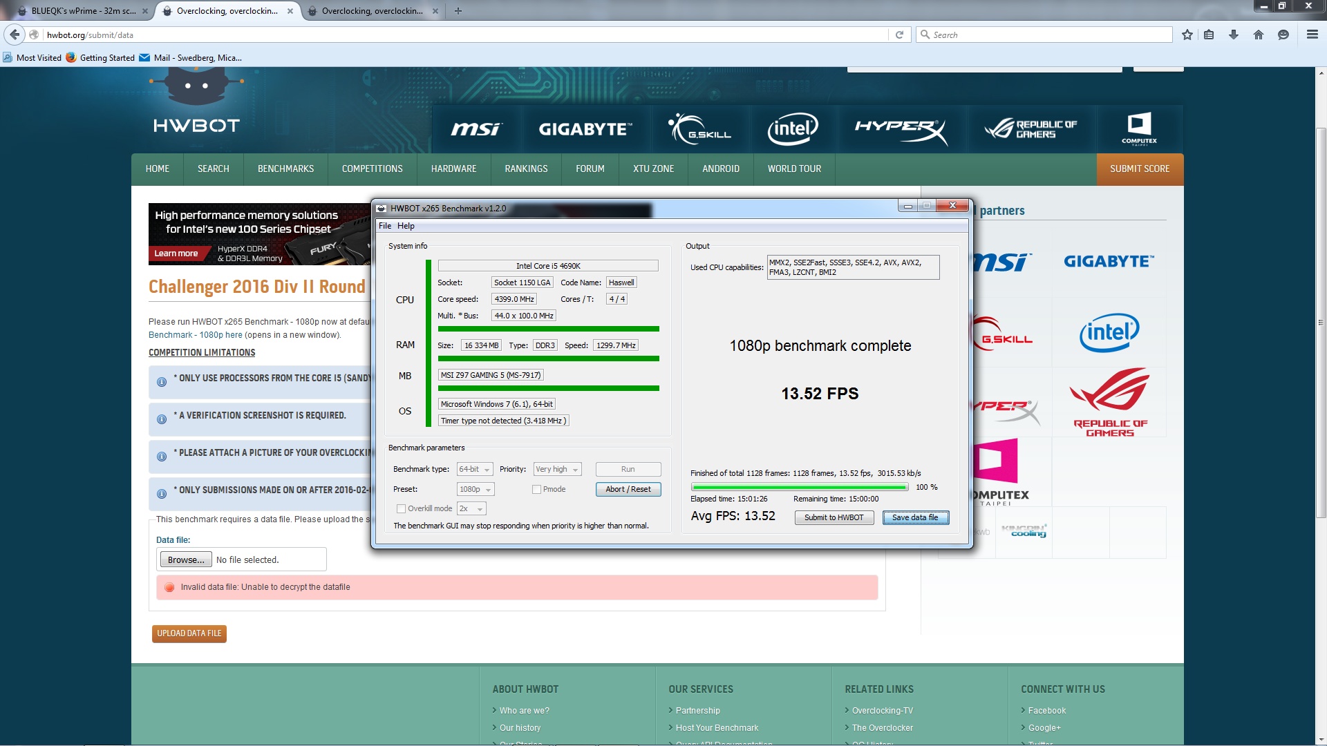The image size is (1327, 746).
Task: Go to XTU ZONE navigation item
Action: click(653, 169)
